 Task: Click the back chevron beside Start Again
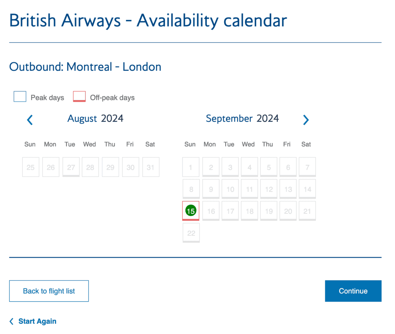(11, 321)
